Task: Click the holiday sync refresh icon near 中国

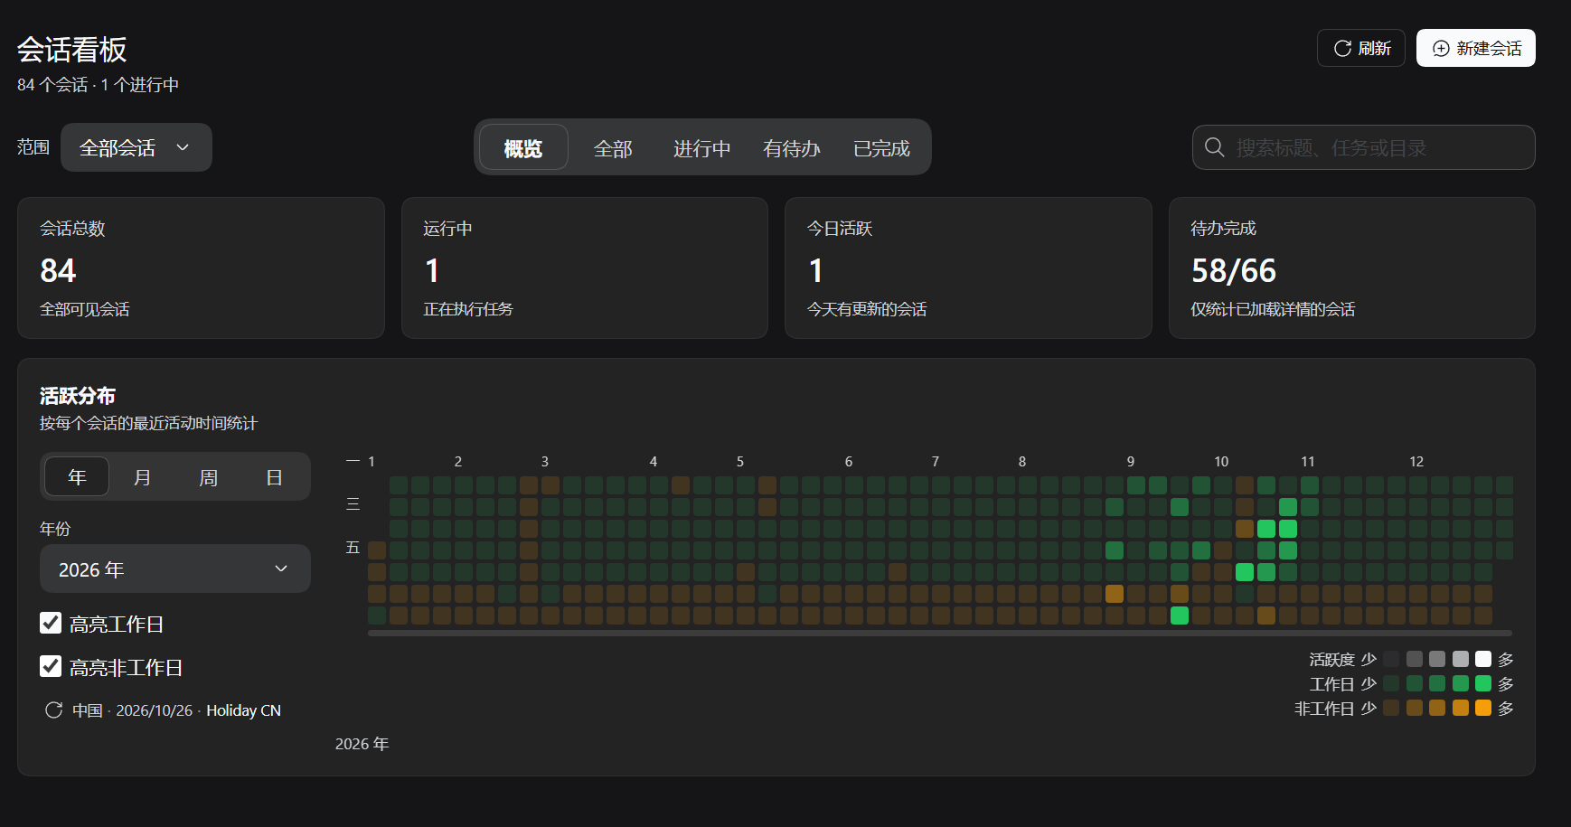Action: pyautogui.click(x=53, y=710)
